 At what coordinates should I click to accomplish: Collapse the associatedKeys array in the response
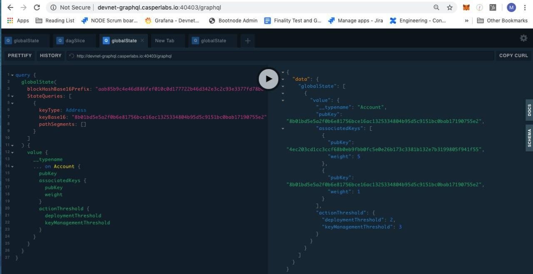pos(283,128)
